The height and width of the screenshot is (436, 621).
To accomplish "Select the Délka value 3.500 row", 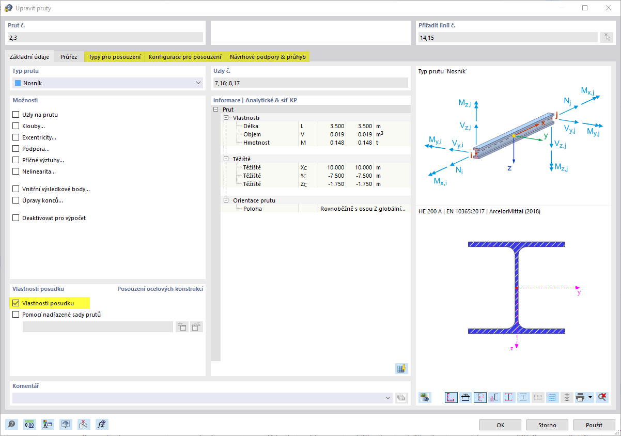I will click(x=315, y=126).
